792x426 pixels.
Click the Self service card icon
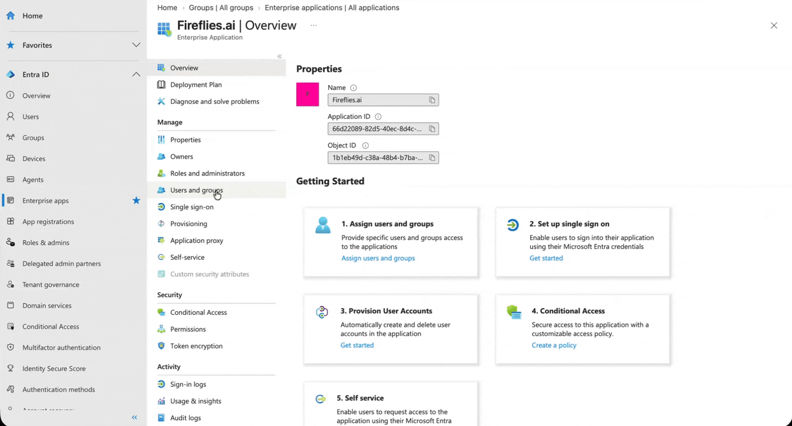[321, 399]
